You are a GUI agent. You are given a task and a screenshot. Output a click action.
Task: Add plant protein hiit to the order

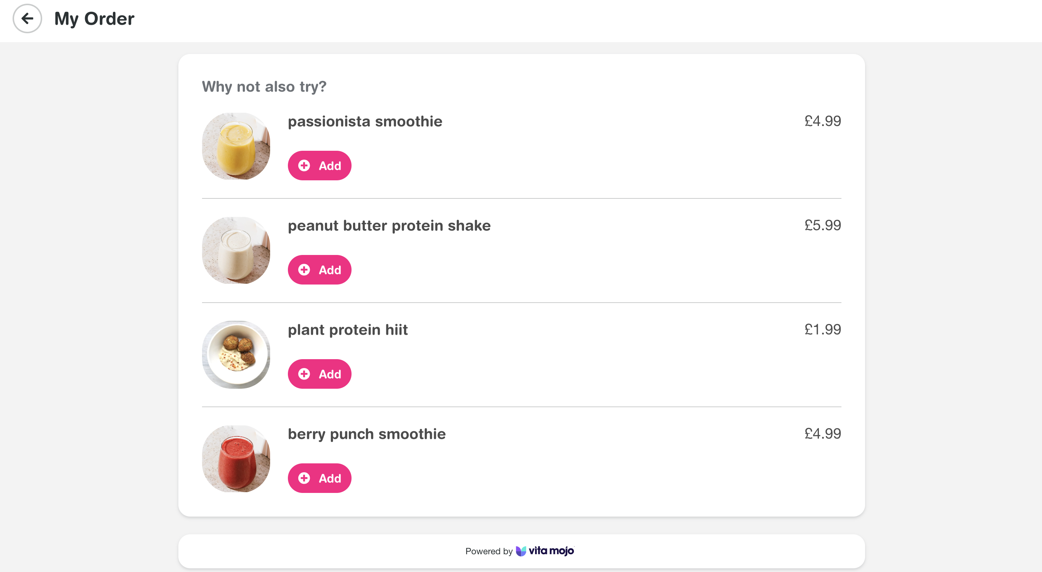pyautogui.click(x=319, y=374)
